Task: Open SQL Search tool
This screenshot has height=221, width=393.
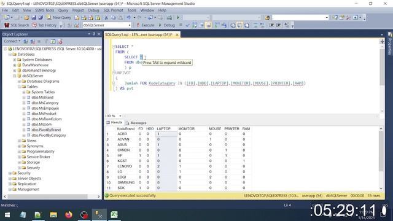Action: (17, 25)
